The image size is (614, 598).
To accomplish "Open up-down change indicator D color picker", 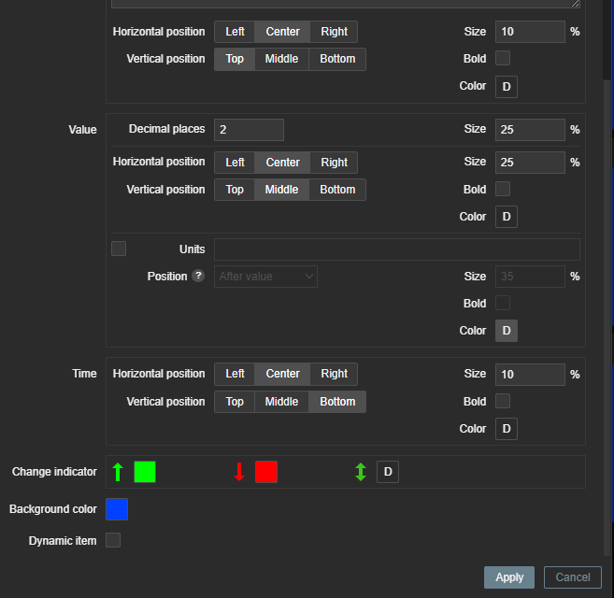I will [x=388, y=472].
